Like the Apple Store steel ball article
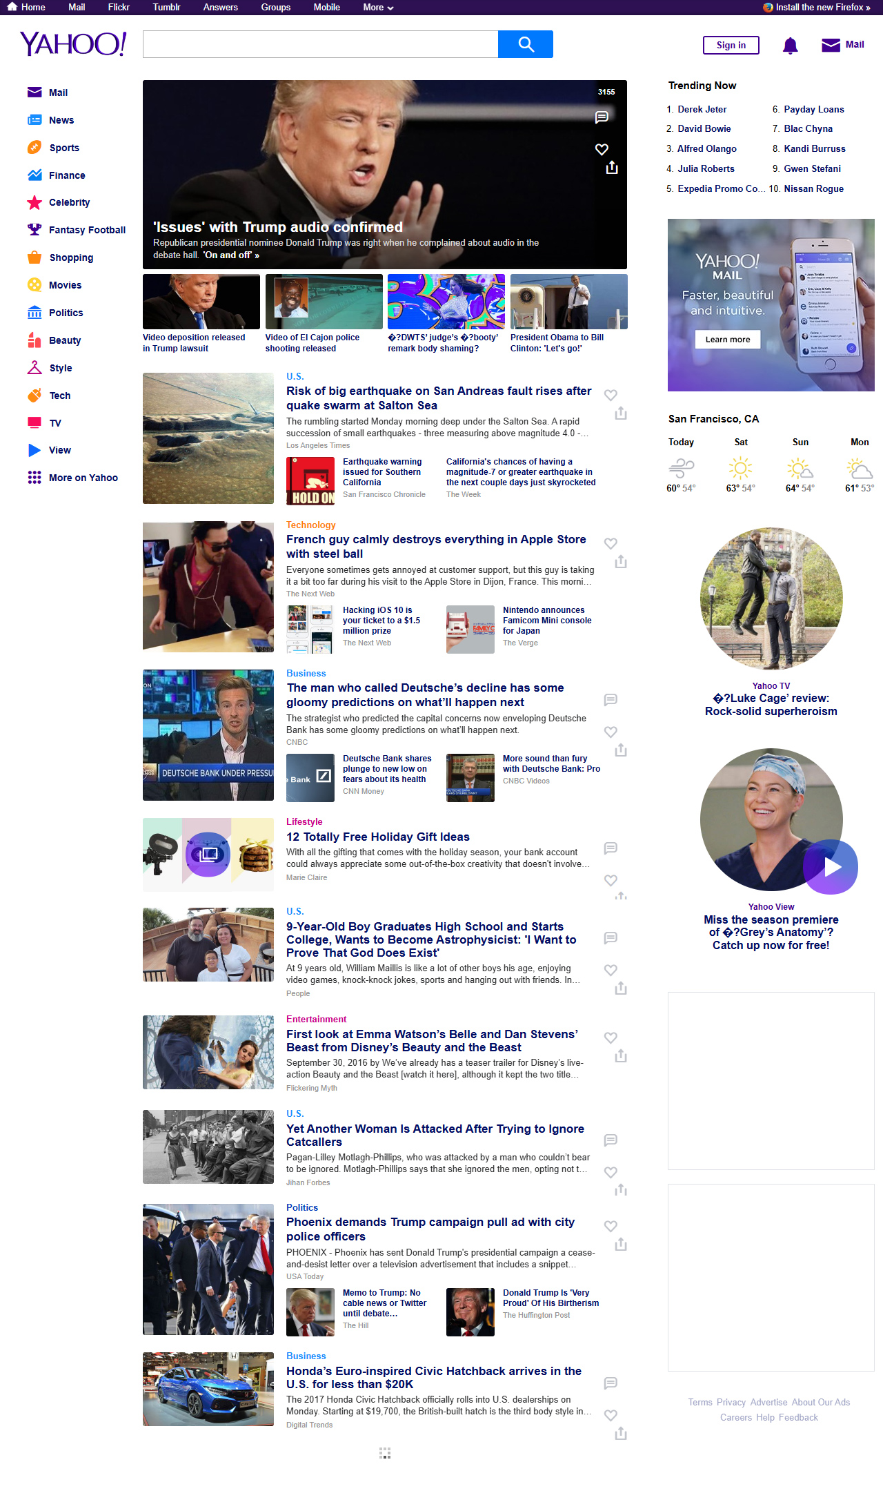Screen dimensions: 883x1491 tap(611, 543)
